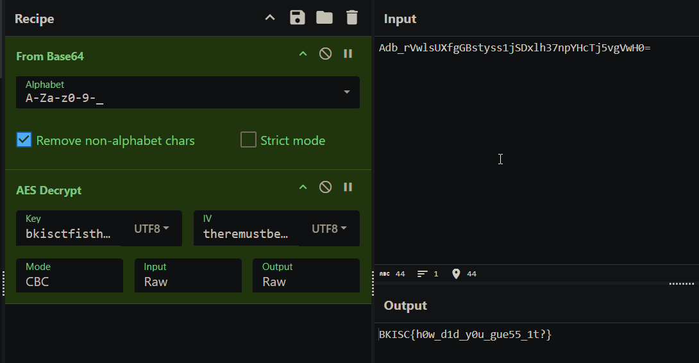Change Key encoding UTF8 dropdown
This screenshot has width=699, height=363.
point(151,228)
